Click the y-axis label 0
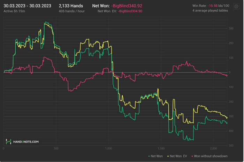Viewport: 244px width, 162px height. pyautogui.click(x=229, y=72)
